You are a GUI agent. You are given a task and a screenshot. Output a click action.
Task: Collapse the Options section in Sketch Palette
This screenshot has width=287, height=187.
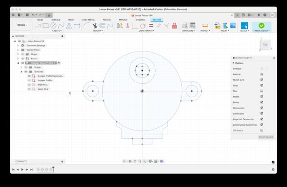coord(233,63)
